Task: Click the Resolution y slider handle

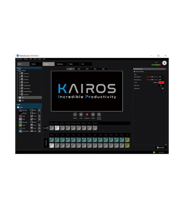Action: (x=152, y=80)
